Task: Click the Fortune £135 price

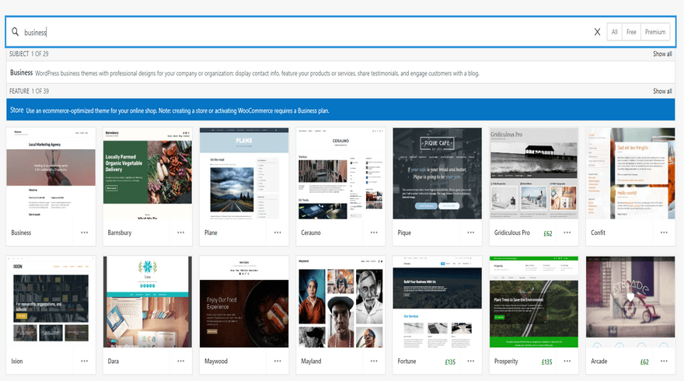Action: click(450, 362)
